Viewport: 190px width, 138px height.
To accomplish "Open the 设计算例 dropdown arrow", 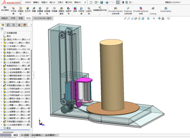I will click(5, 15).
